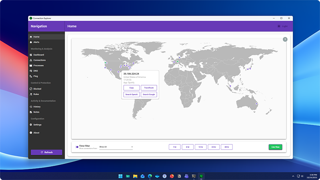
Task: Click the help question mark icon
Action: 285,39
